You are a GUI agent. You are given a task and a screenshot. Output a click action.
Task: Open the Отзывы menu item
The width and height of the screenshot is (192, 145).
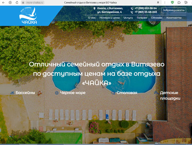coord(157,18)
